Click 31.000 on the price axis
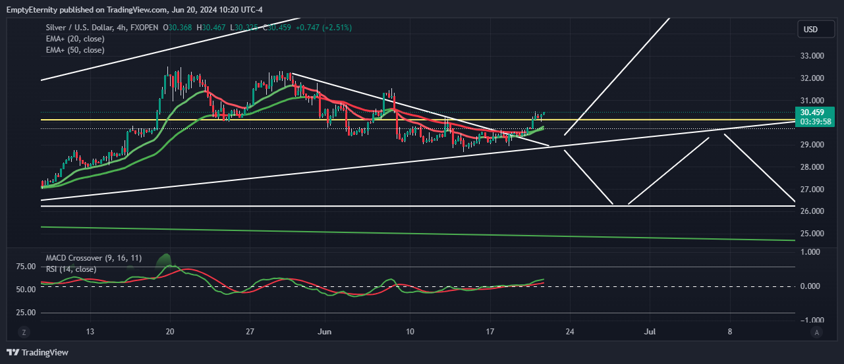This screenshot has height=364, width=844. point(811,100)
